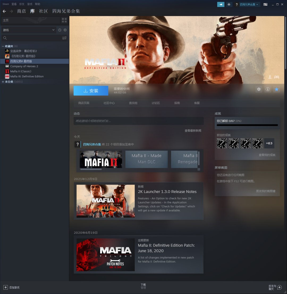Expand the 未分类 category
The width and height of the screenshot is (287, 294).
pyautogui.click(x=3, y=82)
